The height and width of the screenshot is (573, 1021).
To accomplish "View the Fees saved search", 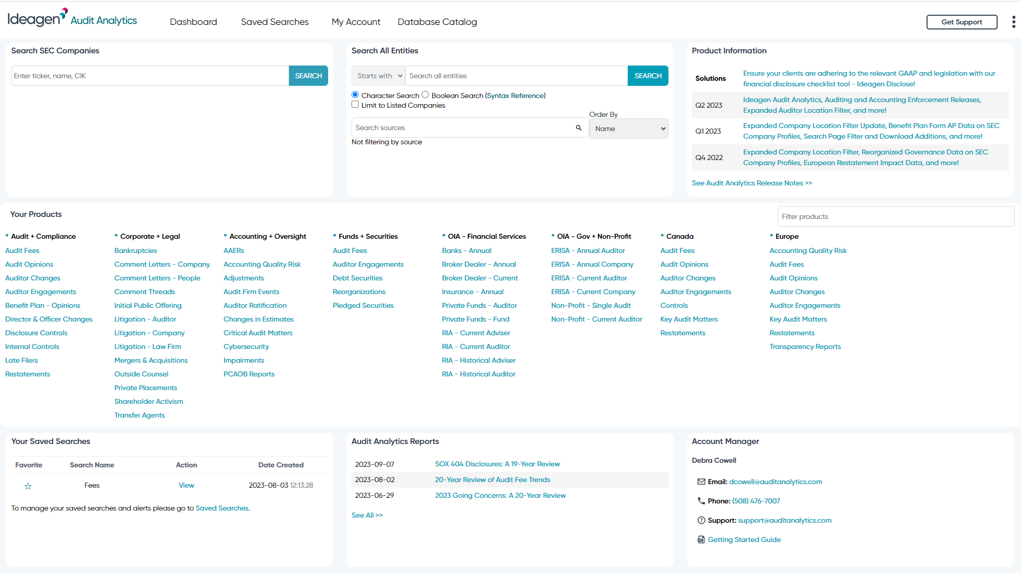I will [186, 485].
